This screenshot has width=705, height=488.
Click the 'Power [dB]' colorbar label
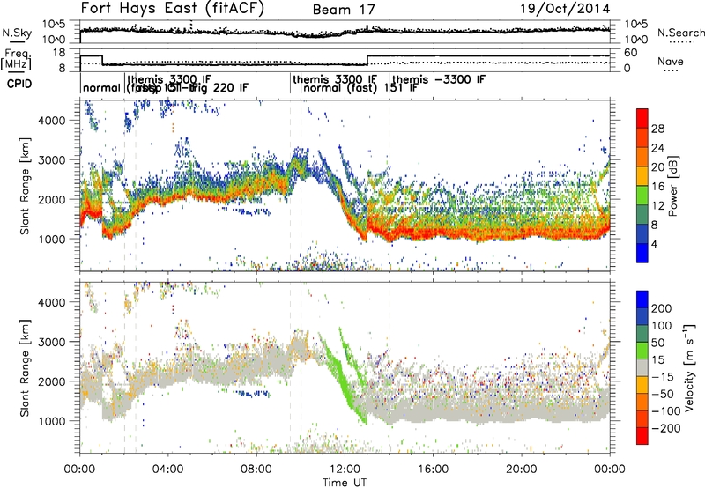click(x=673, y=186)
